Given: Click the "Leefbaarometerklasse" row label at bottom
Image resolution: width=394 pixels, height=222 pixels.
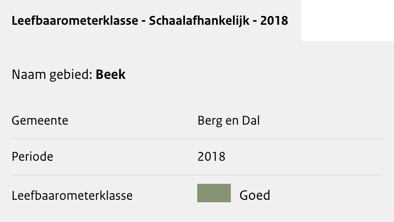Looking at the screenshot, I should [x=72, y=195].
